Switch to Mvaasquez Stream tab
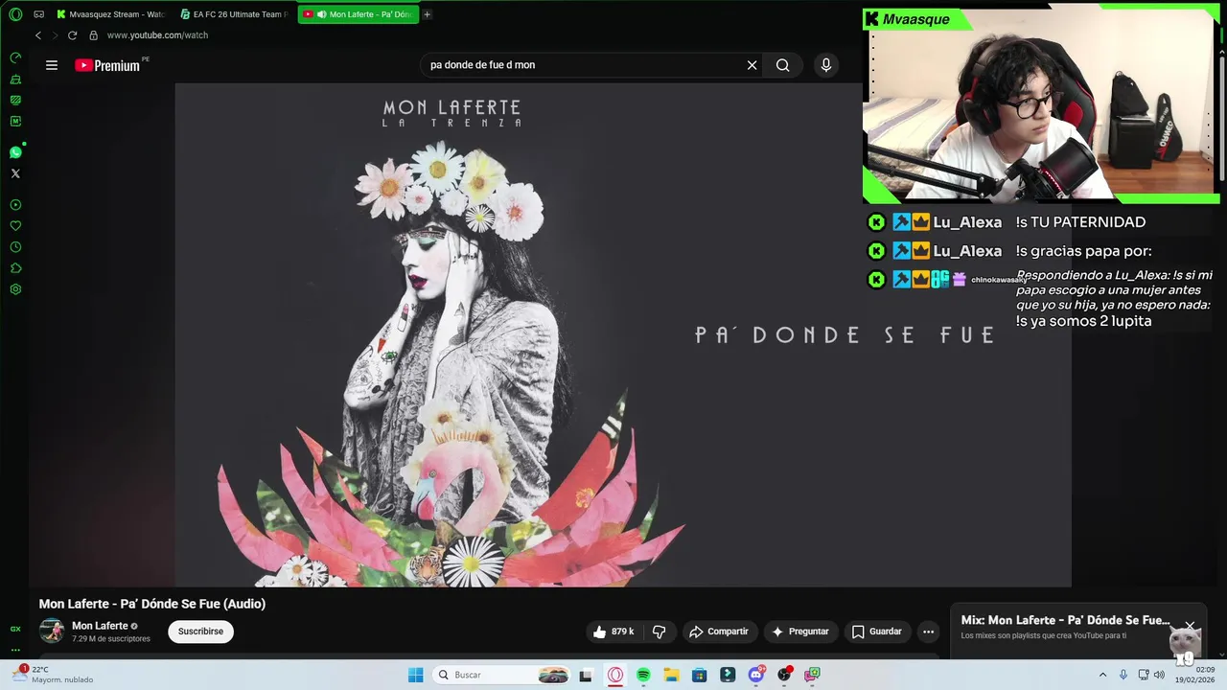The width and height of the screenshot is (1227, 690). pyautogui.click(x=110, y=14)
